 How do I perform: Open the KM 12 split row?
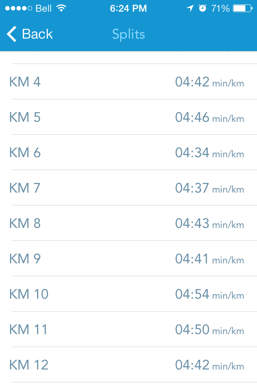[x=128, y=365]
